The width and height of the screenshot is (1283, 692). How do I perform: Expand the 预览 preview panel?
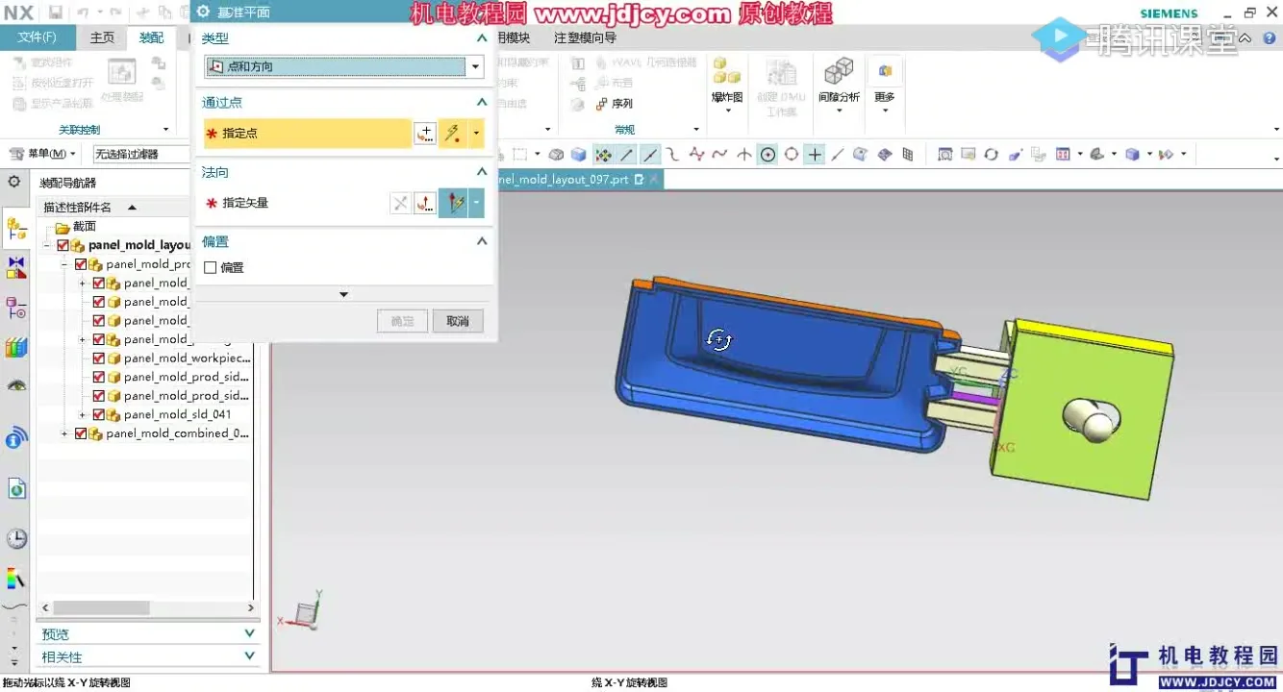(x=249, y=634)
